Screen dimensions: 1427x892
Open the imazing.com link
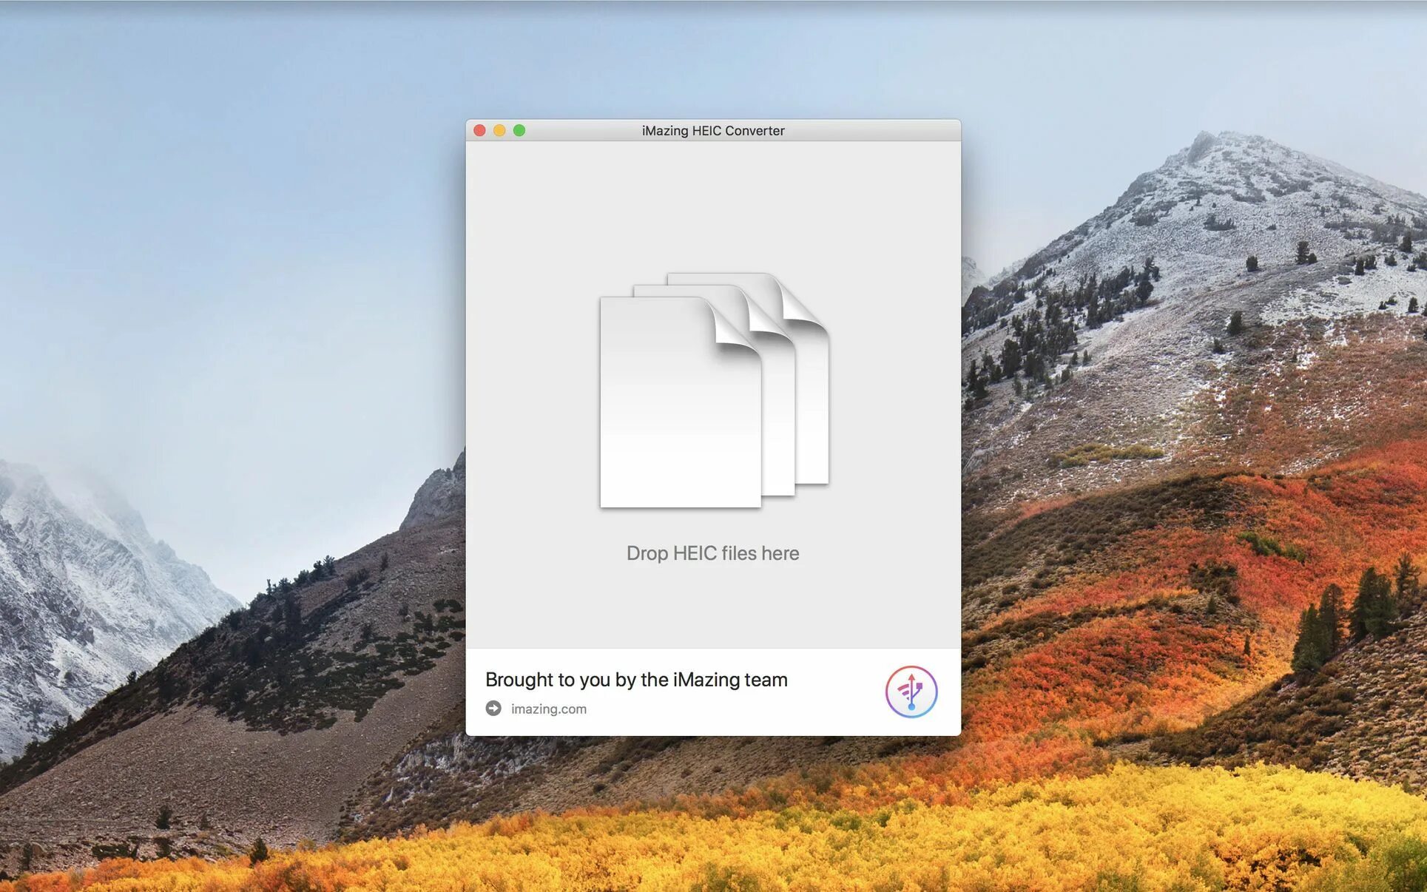(548, 709)
